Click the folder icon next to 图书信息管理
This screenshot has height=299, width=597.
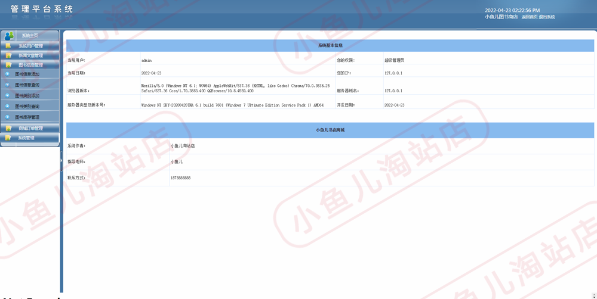pos(8,65)
